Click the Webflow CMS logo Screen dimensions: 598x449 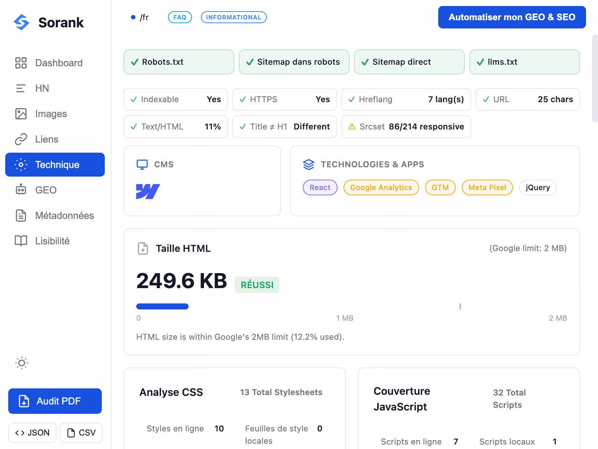point(148,192)
